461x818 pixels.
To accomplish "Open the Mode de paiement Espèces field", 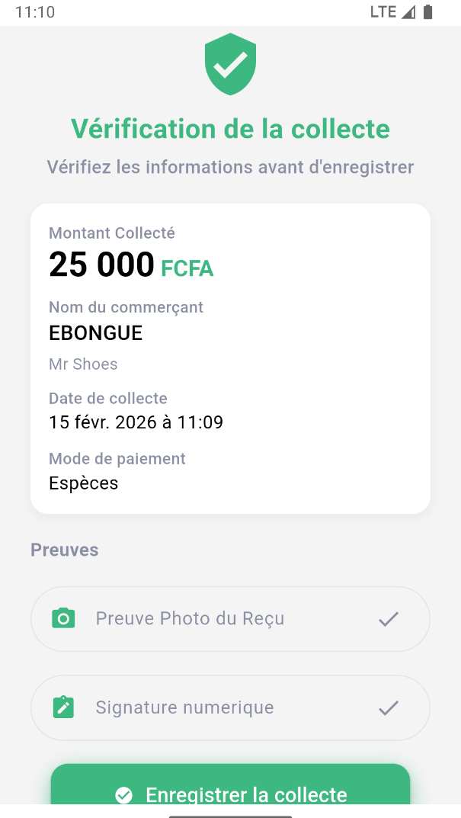I will pos(84,483).
